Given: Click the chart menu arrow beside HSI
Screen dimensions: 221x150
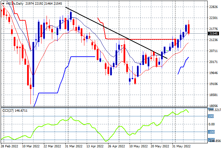Looking at the screenshot, I should [x=3, y=4].
